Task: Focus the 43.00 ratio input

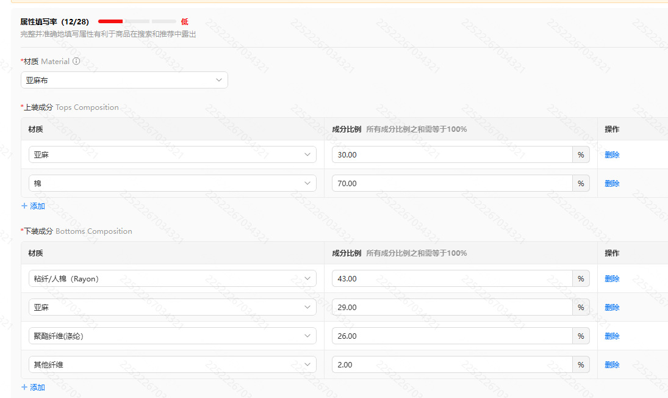Action: point(452,279)
